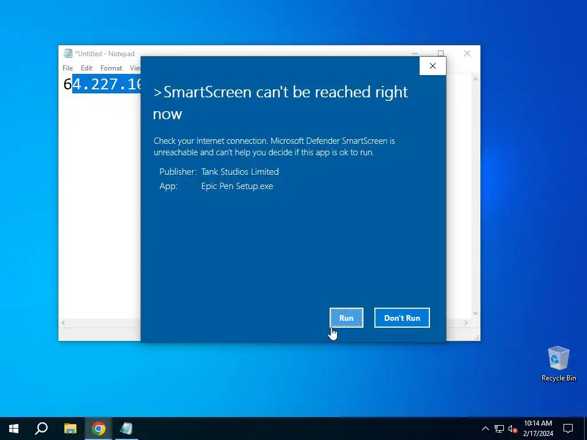This screenshot has height=440, width=587.
Task: Open taskbar Search
Action: pos(41,429)
